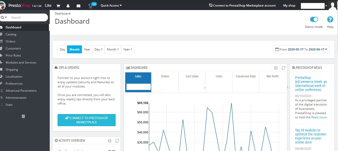Open the Quick Access dropdown
This screenshot has height=151, width=338.
tap(111, 5)
